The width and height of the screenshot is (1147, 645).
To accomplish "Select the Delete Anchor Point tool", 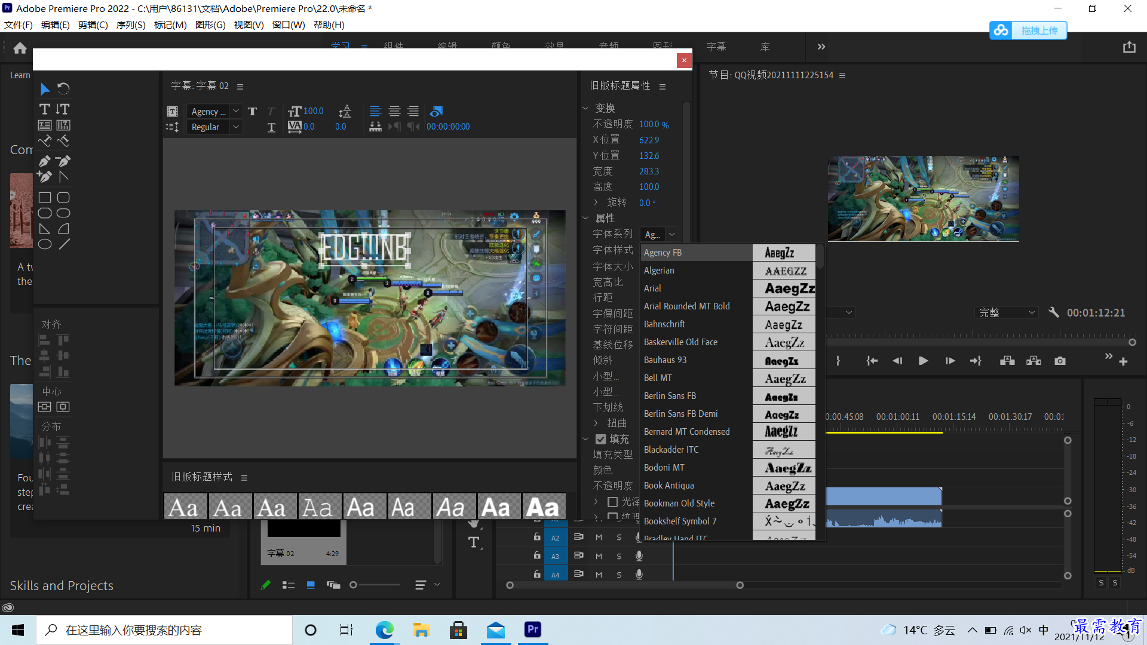I will coord(63,161).
